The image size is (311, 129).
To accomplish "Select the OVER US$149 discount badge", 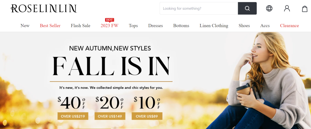I will pos(110,116).
